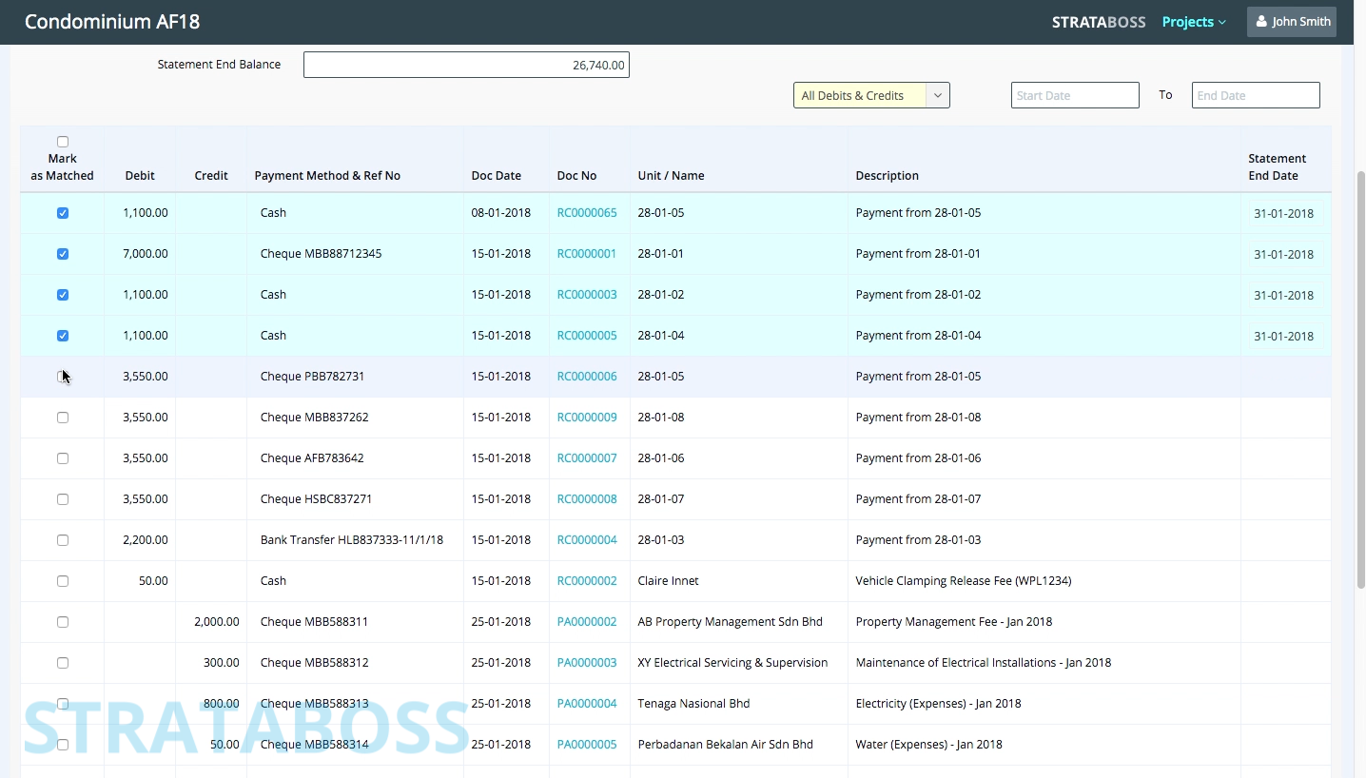
Task: Click the Doc No column header
Action: pyautogui.click(x=576, y=176)
